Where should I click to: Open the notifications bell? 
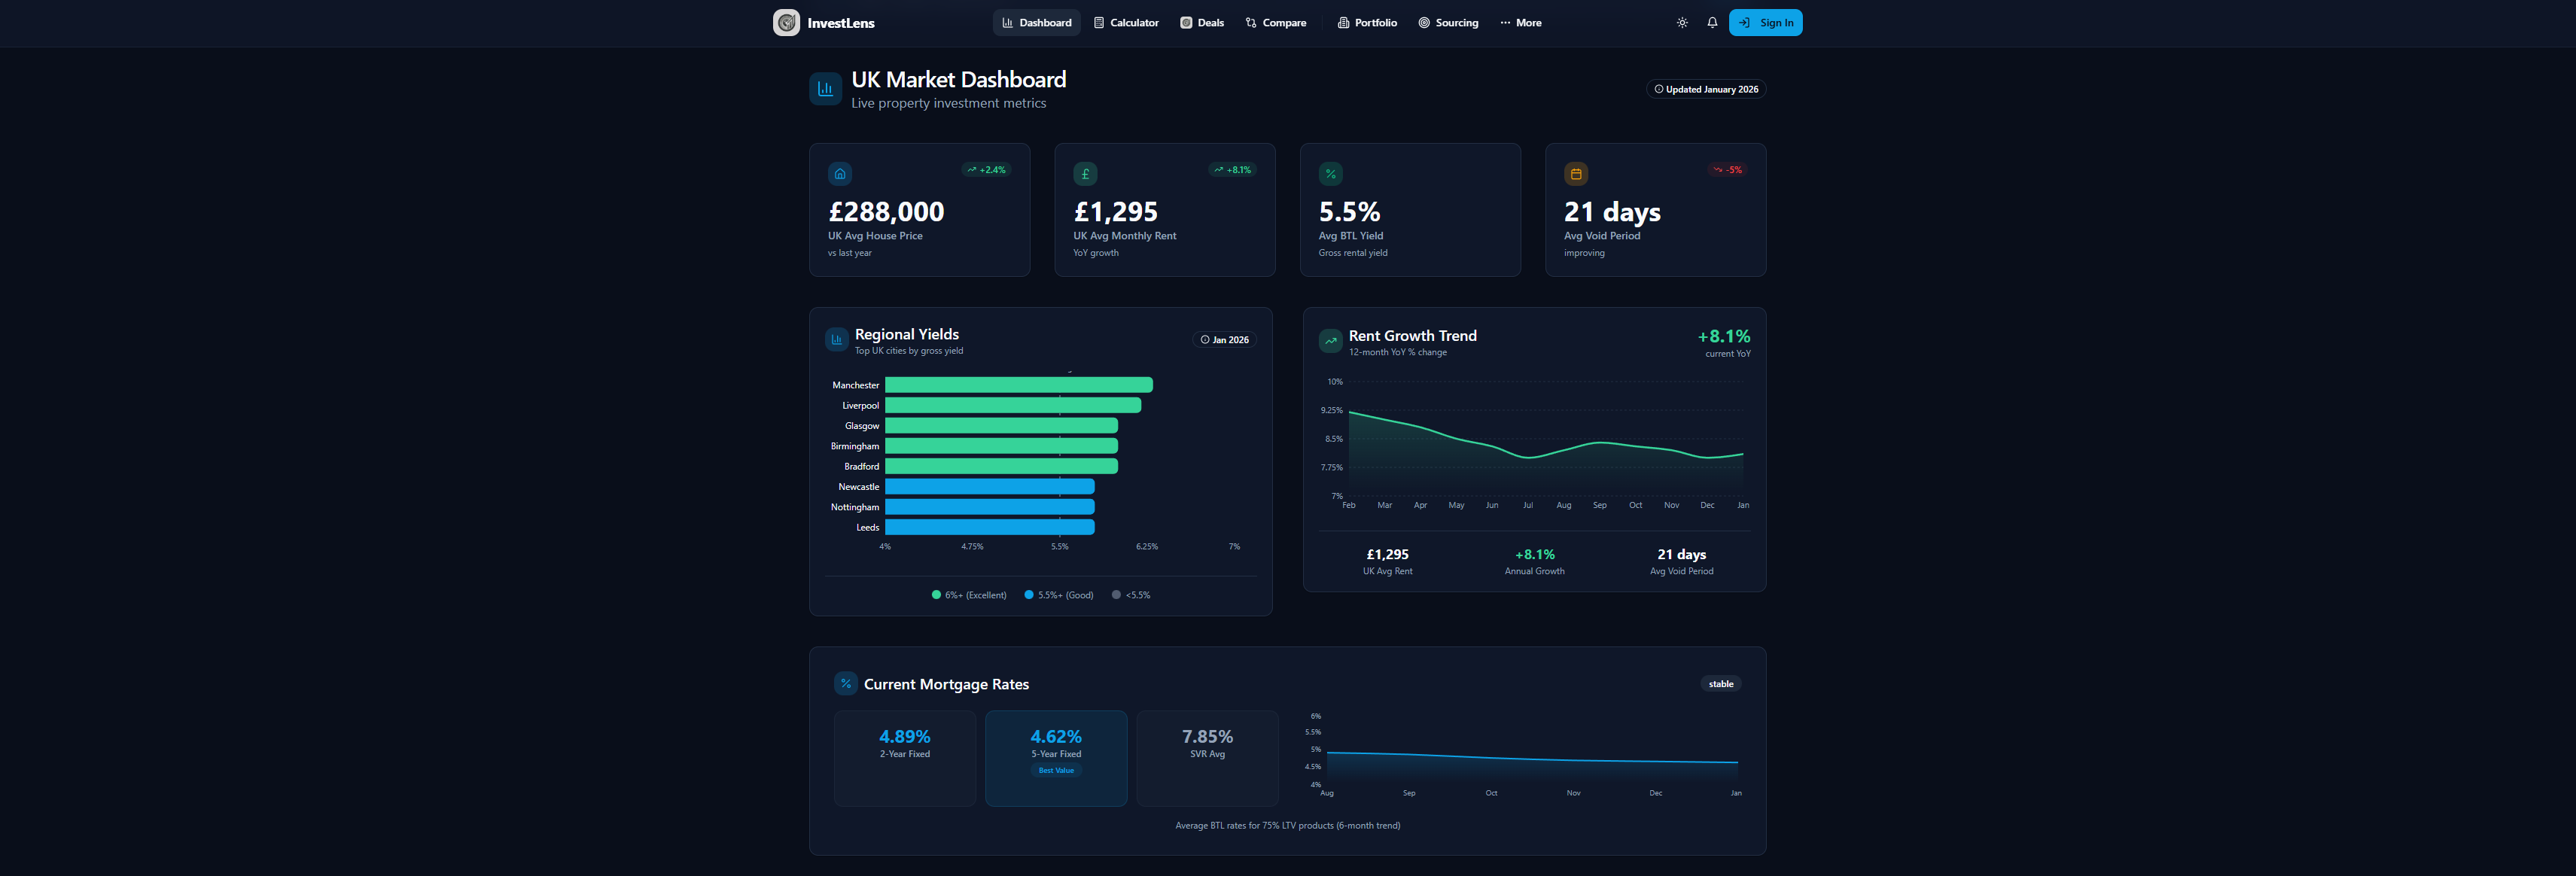point(1712,22)
